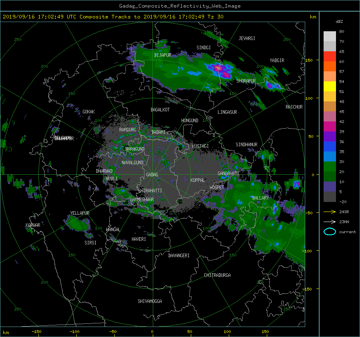Image resolution: width=360 pixels, height=337 pixels.
Task: Click the SINDGI label on map
Action: (204, 48)
